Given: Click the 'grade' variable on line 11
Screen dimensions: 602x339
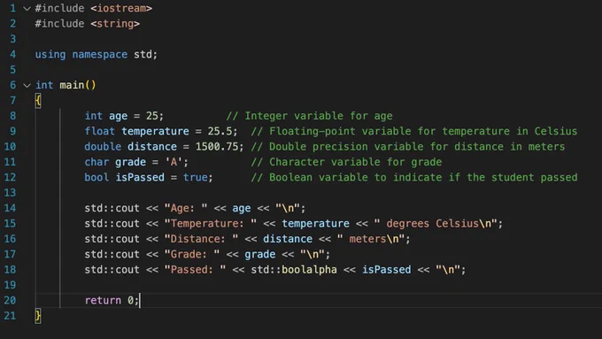Looking at the screenshot, I should tap(130, 162).
